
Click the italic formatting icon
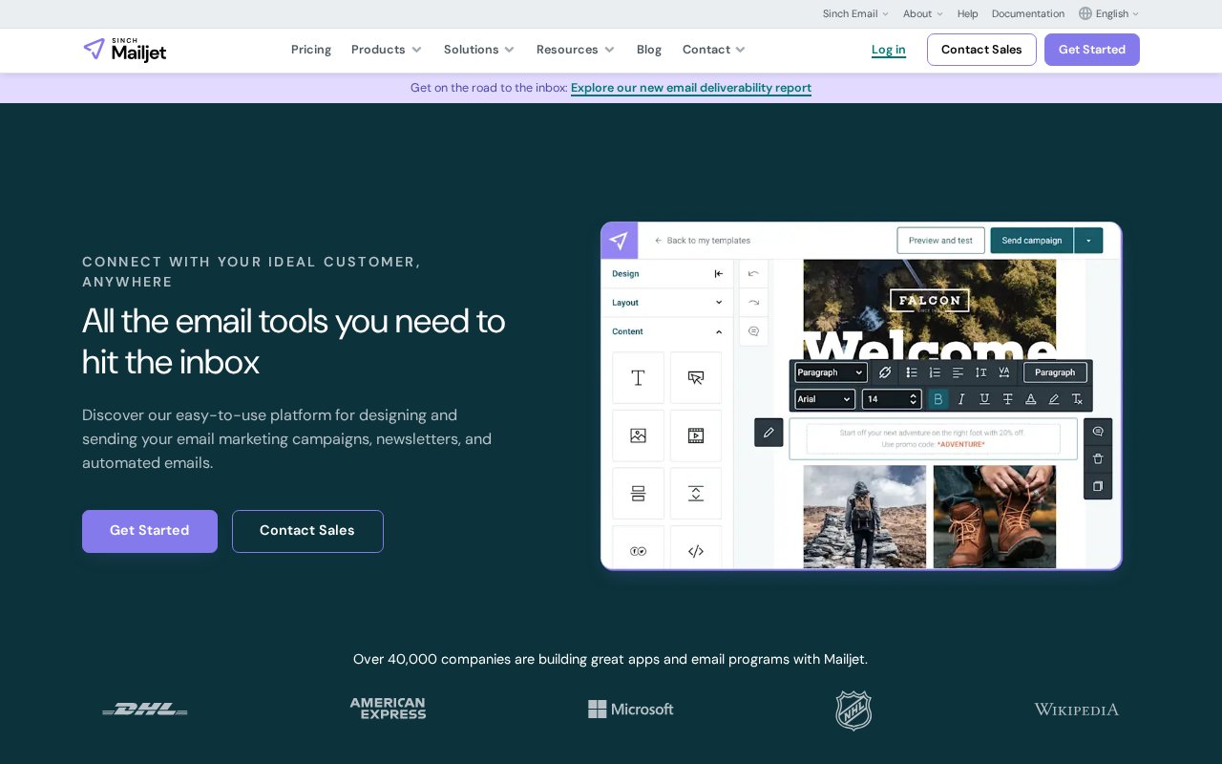pos(961,399)
